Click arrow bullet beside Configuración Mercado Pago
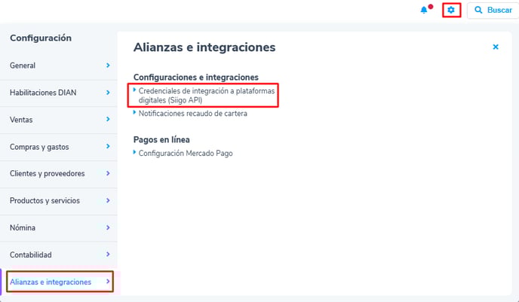The width and height of the screenshot is (519, 302). click(x=135, y=152)
